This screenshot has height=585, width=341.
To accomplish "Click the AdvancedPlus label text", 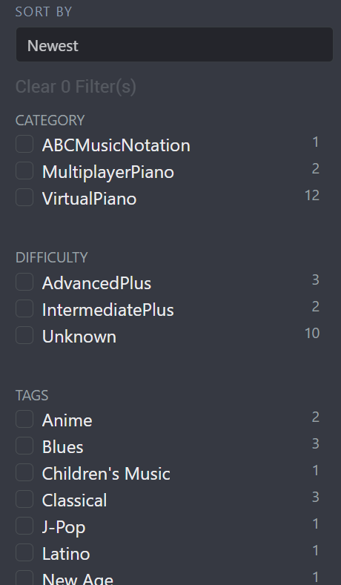I will coord(96,283).
